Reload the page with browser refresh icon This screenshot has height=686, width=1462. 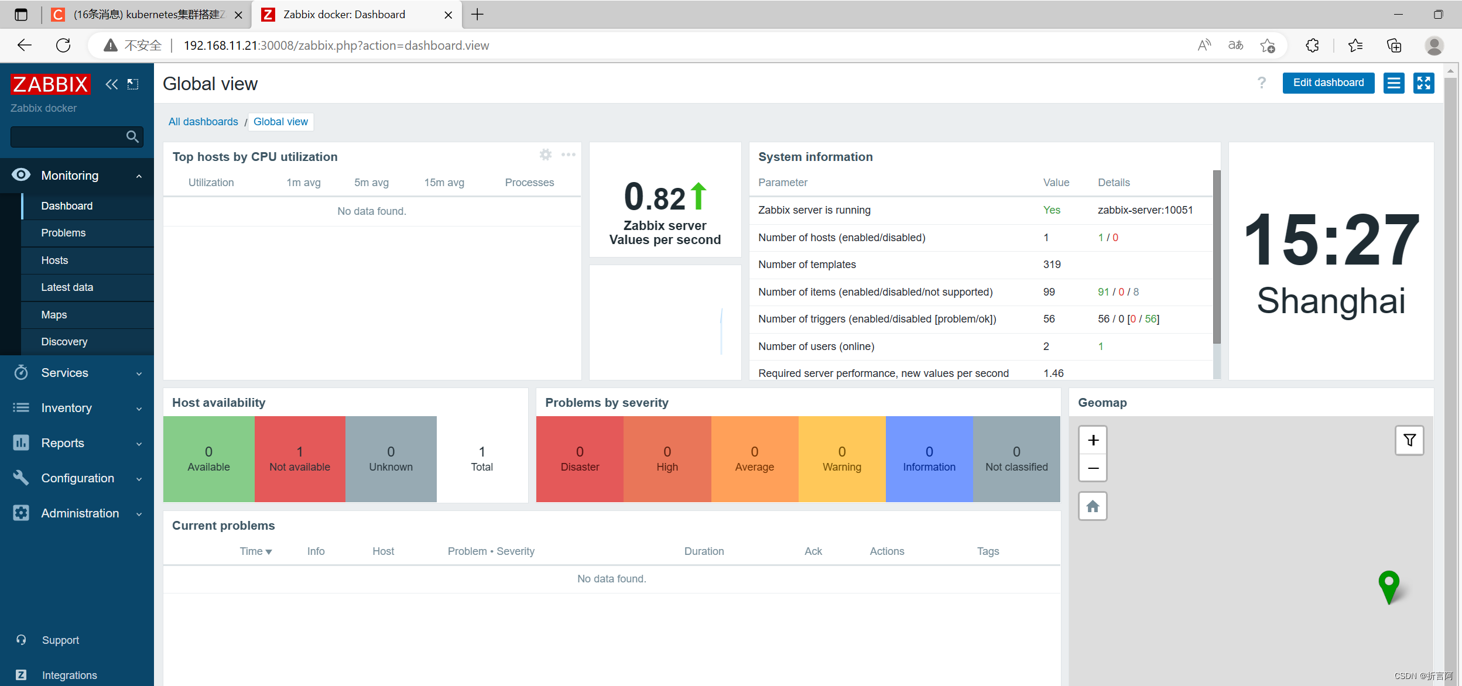(63, 45)
